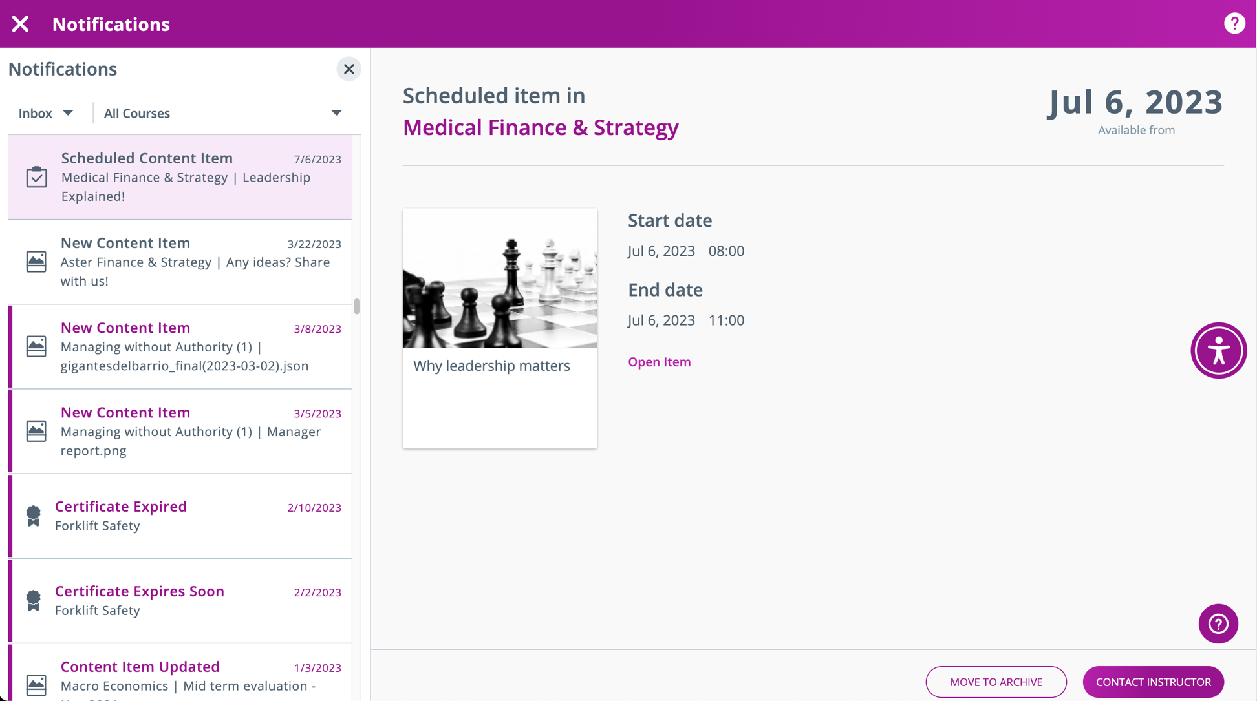Expand the Inbox dropdown
Screen dimensions: 1257x701
point(46,113)
